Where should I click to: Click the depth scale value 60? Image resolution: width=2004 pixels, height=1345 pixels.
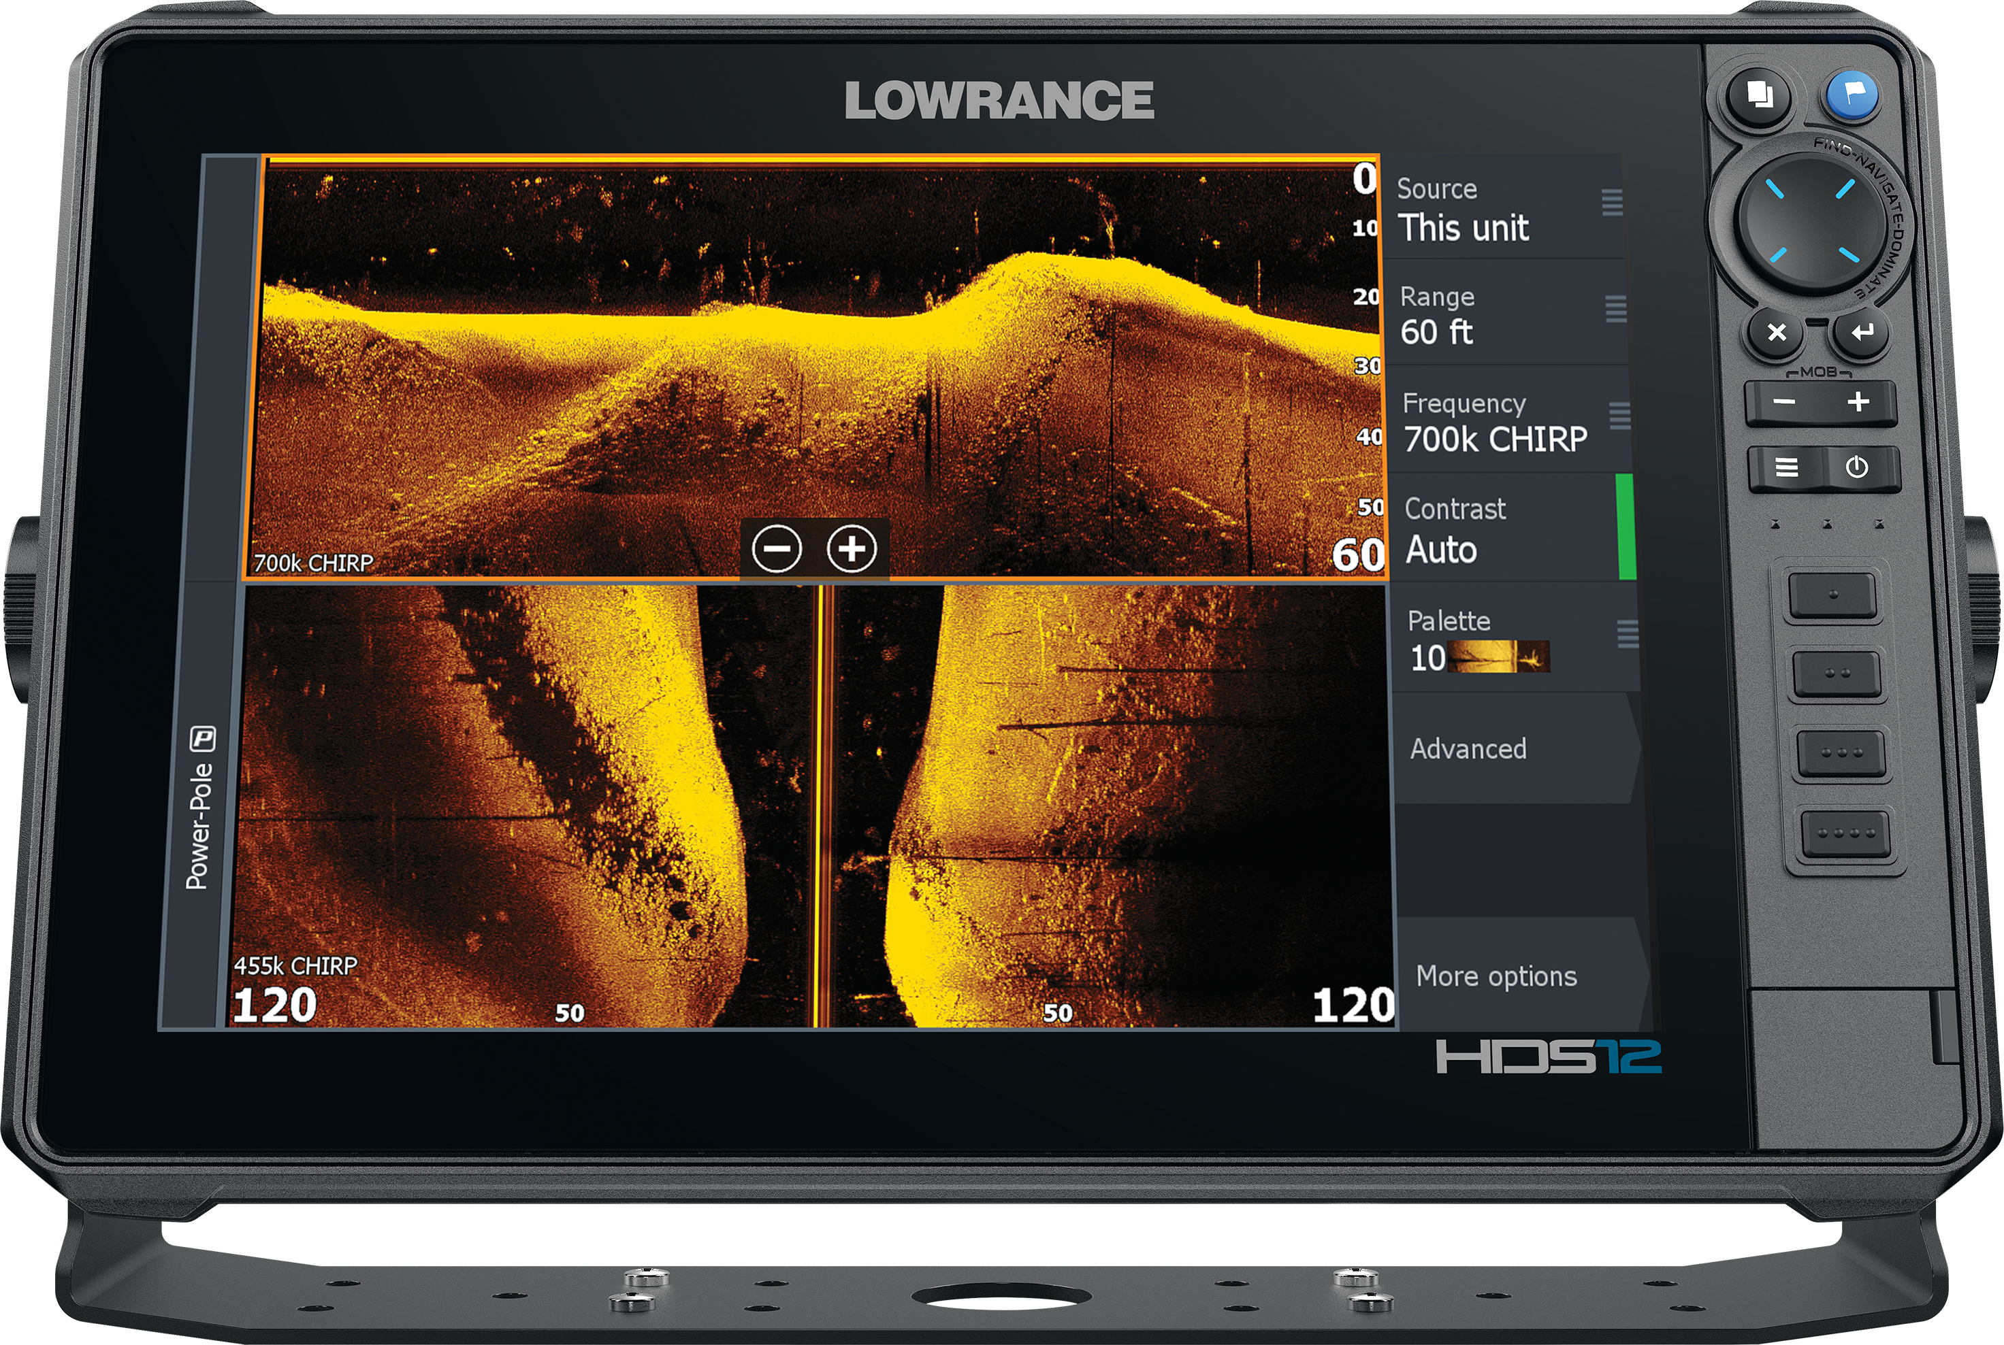tap(1359, 555)
